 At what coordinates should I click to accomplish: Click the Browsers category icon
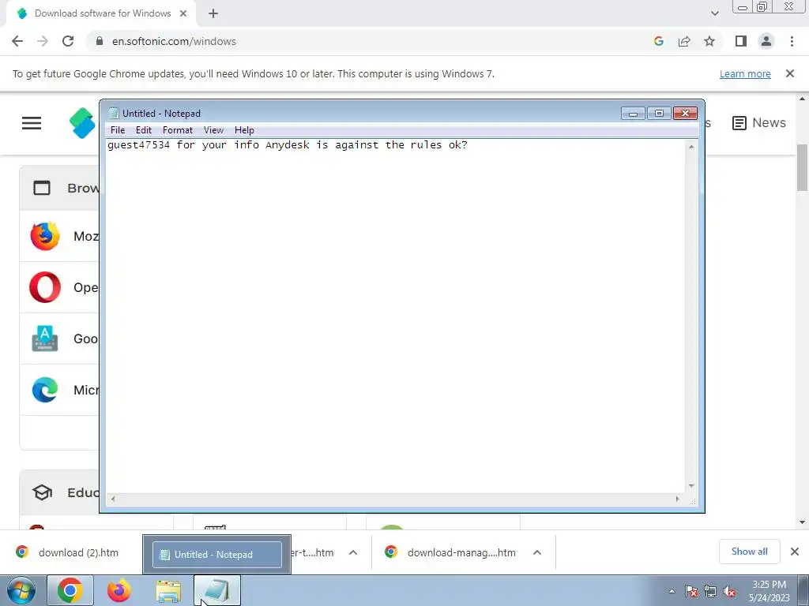tap(42, 188)
